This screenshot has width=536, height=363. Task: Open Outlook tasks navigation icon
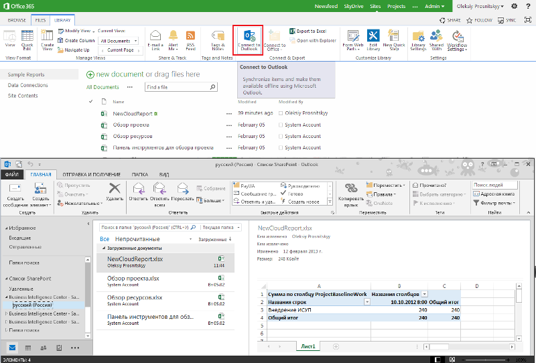click(59, 348)
